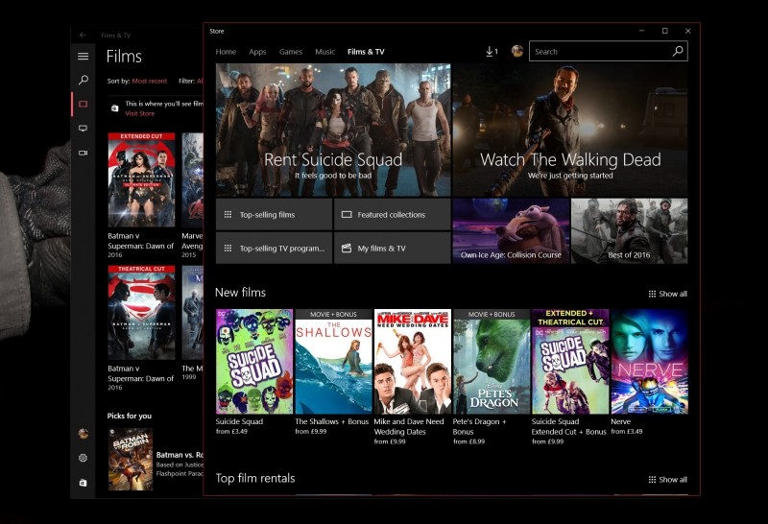
Task: Click the Visit Store link
Action: click(140, 113)
